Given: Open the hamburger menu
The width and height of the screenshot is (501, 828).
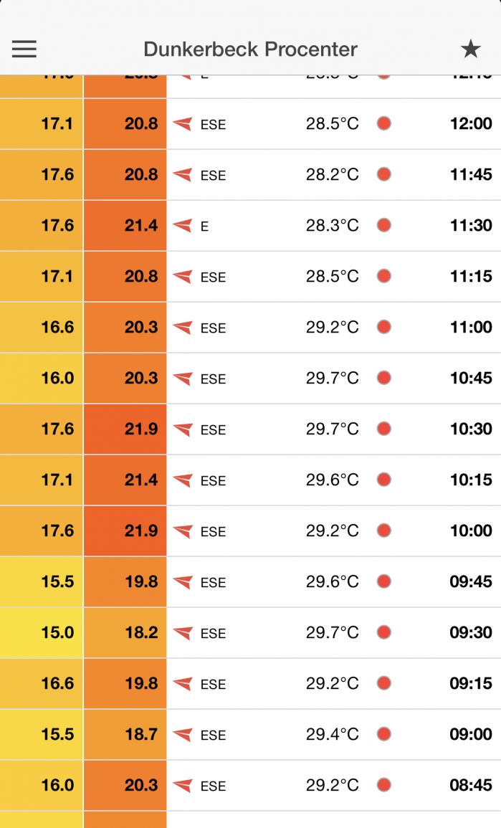Looking at the screenshot, I should 24,49.
